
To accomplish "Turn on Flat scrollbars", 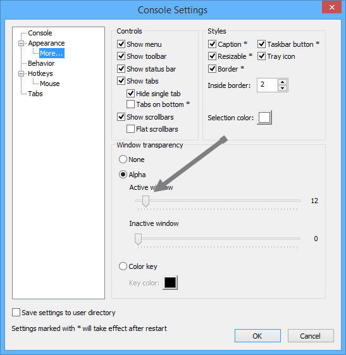I will (130, 129).
